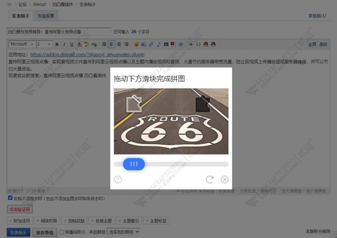Click 缩小编辑框 to shrink editor
Screen dimensions: 337x238
(x=316, y=191)
